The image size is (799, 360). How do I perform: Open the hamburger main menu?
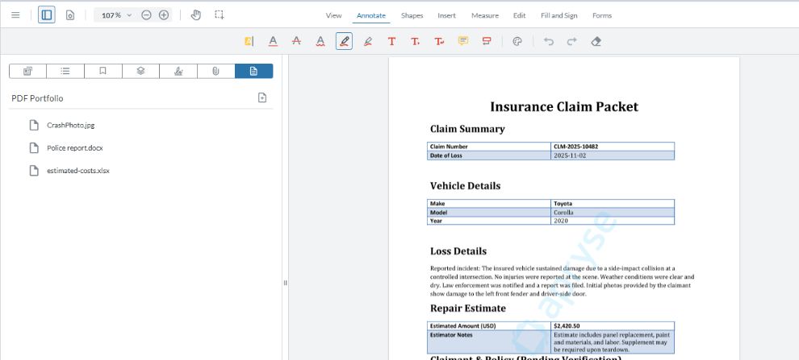tap(16, 15)
